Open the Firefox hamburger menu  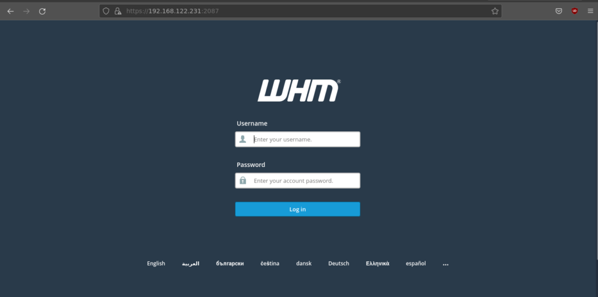pos(590,11)
